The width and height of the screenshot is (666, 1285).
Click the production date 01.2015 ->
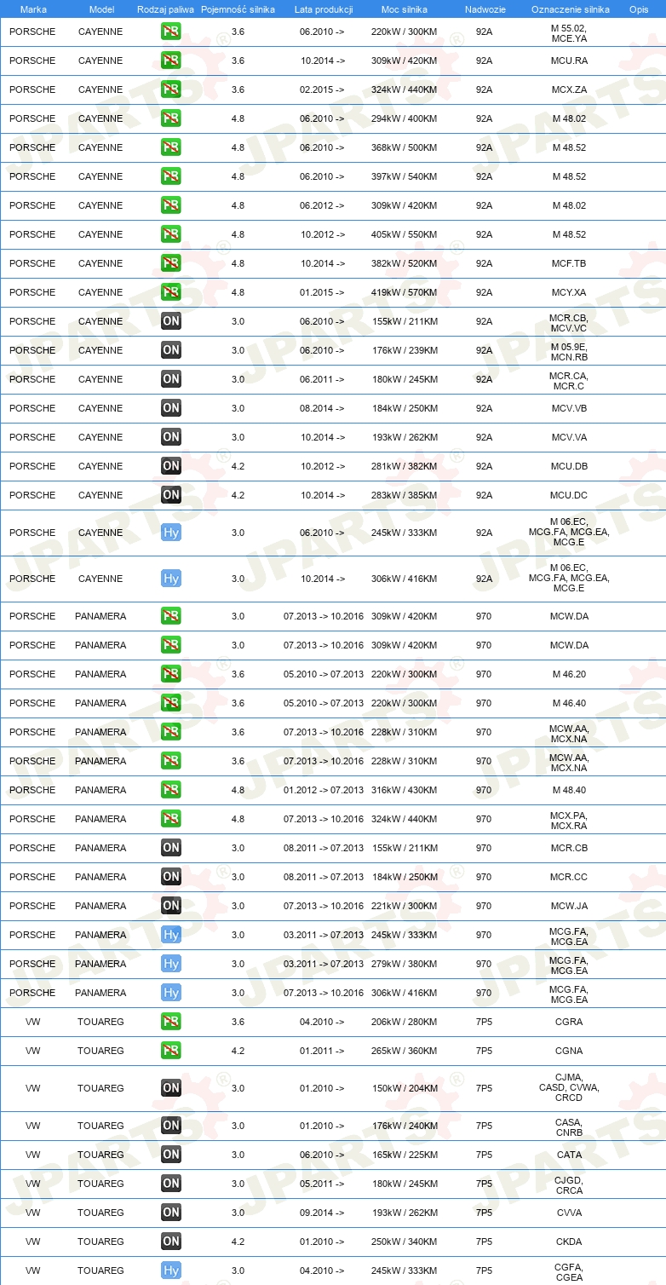pos(323,292)
